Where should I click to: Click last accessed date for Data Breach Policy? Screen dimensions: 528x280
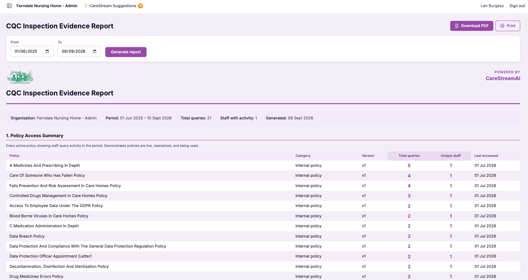tap(485, 236)
